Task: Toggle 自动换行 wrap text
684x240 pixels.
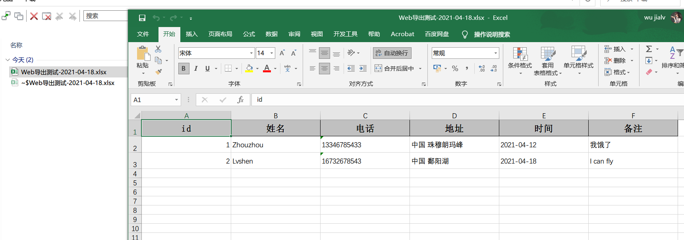Action: coord(392,53)
